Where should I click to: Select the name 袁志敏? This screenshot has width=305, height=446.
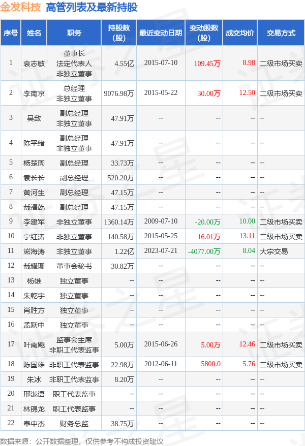[34, 63]
